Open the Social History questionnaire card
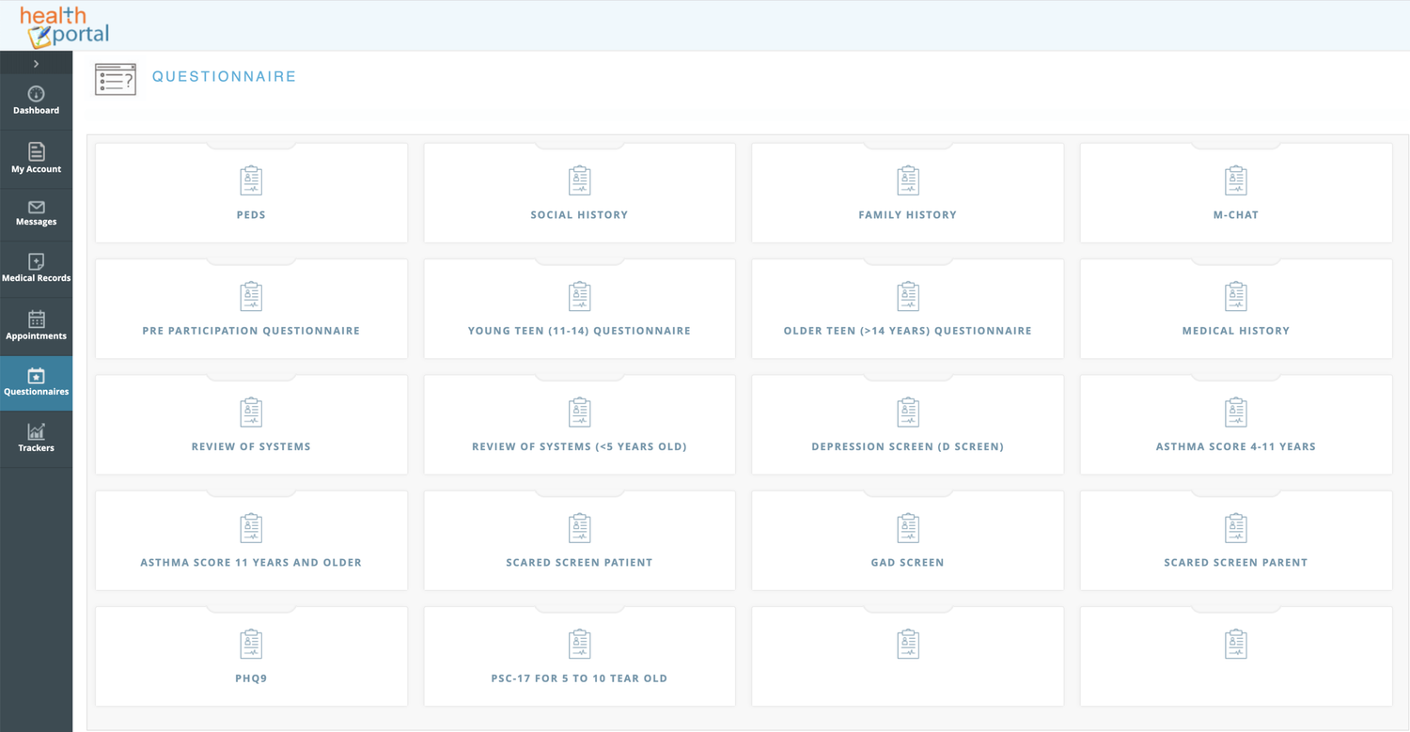The height and width of the screenshot is (732, 1410). tap(579, 194)
